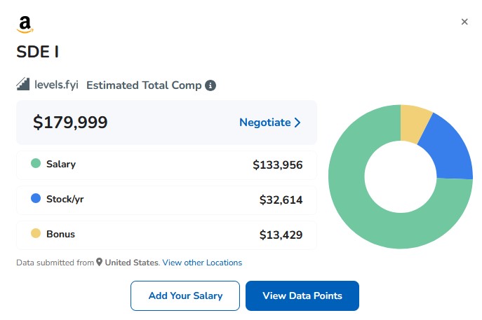Open the Estimated Total Comp info icon
Screen dimensions: 482x320
click(210, 85)
